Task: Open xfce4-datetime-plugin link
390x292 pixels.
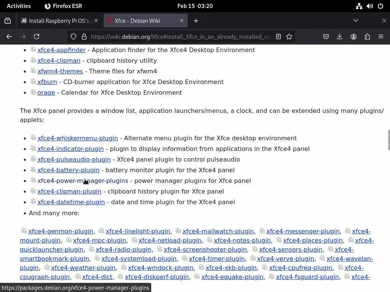Action: pos(71,202)
